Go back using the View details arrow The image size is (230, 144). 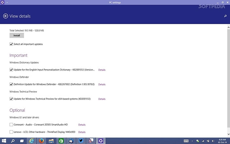pos(5,16)
